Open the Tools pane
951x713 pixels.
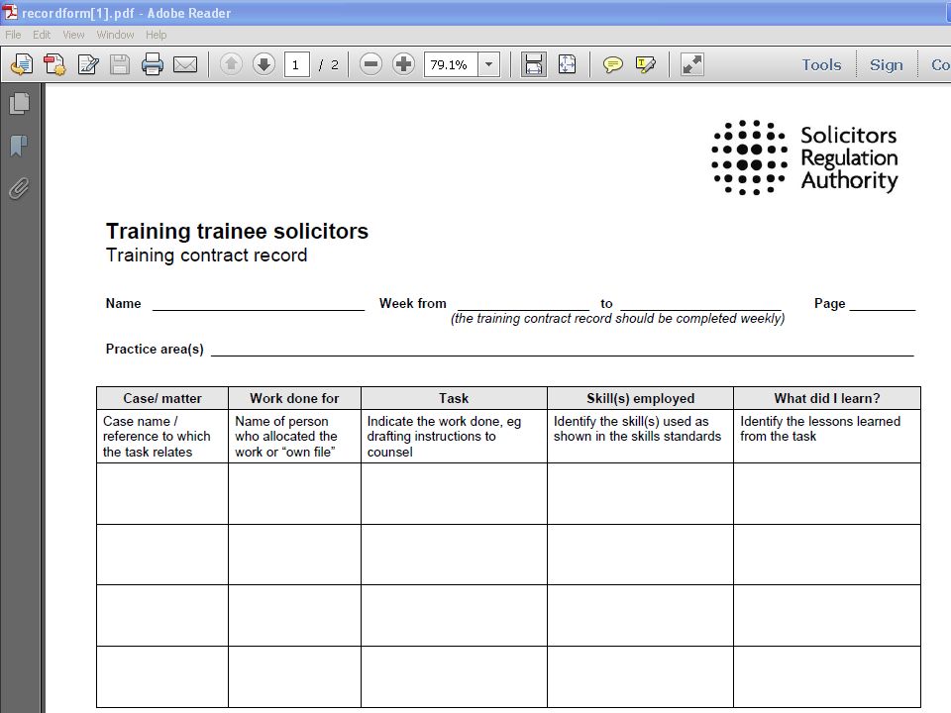[821, 65]
